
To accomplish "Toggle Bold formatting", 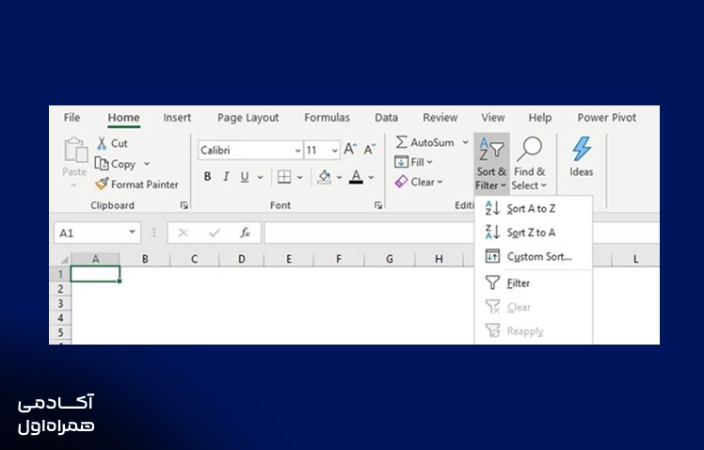I will 207,176.
